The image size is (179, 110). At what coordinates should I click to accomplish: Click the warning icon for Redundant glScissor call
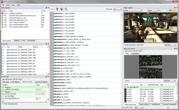click(2, 18)
